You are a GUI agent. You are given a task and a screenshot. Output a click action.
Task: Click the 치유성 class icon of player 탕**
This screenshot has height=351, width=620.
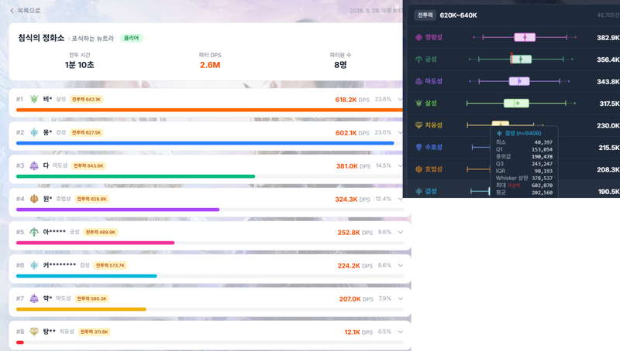tap(34, 332)
